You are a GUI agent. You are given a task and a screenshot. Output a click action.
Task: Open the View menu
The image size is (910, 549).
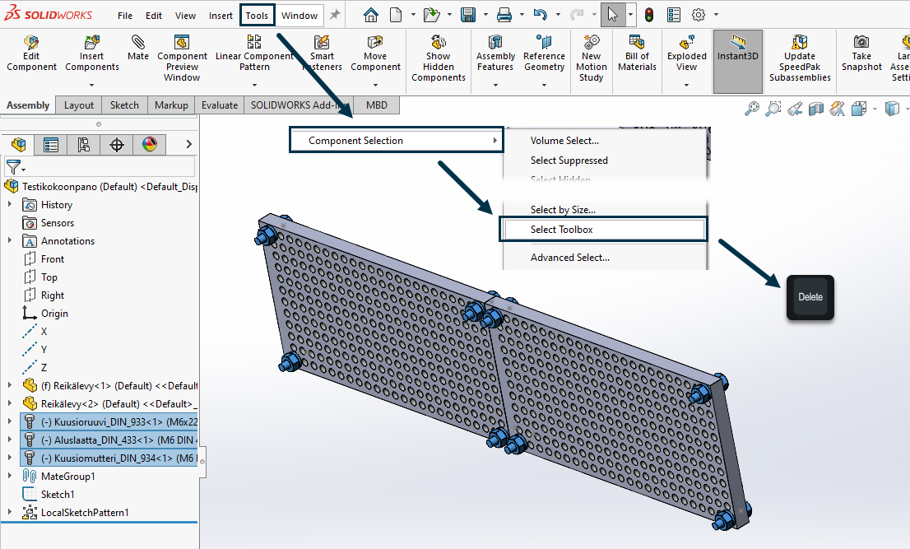185,16
